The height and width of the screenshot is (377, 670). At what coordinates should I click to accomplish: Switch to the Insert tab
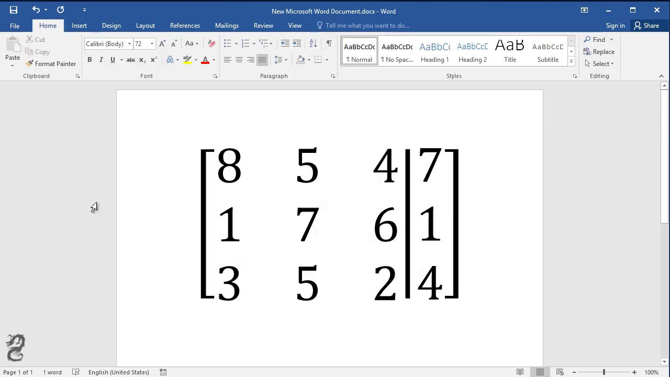(79, 26)
